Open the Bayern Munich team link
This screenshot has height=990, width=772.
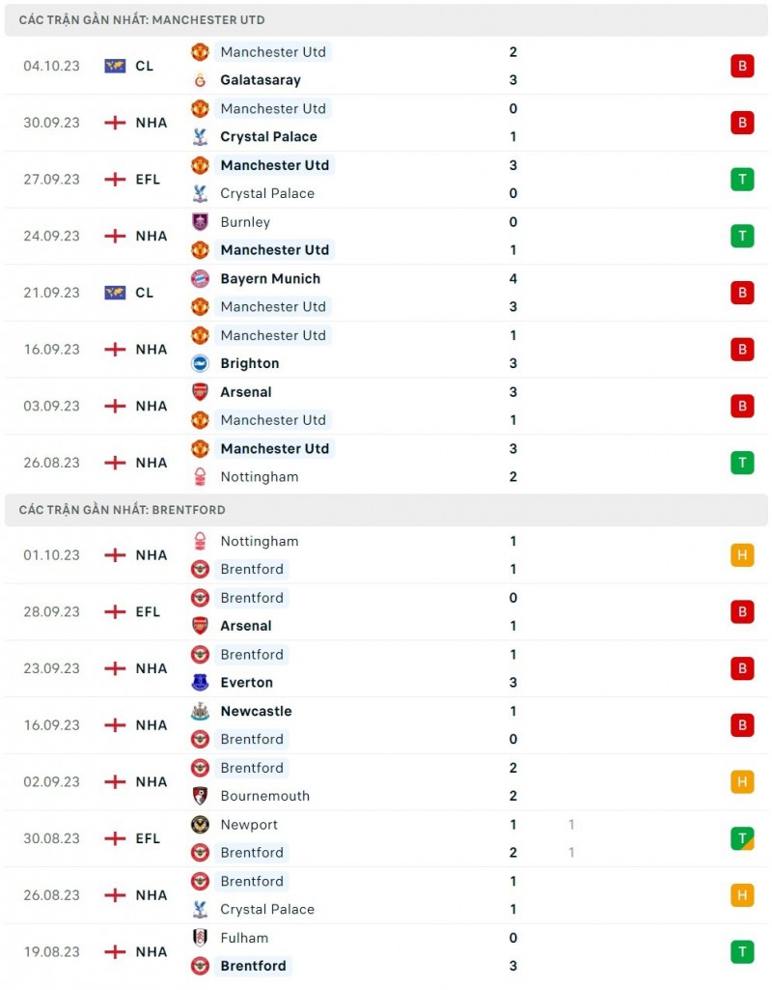(270, 278)
